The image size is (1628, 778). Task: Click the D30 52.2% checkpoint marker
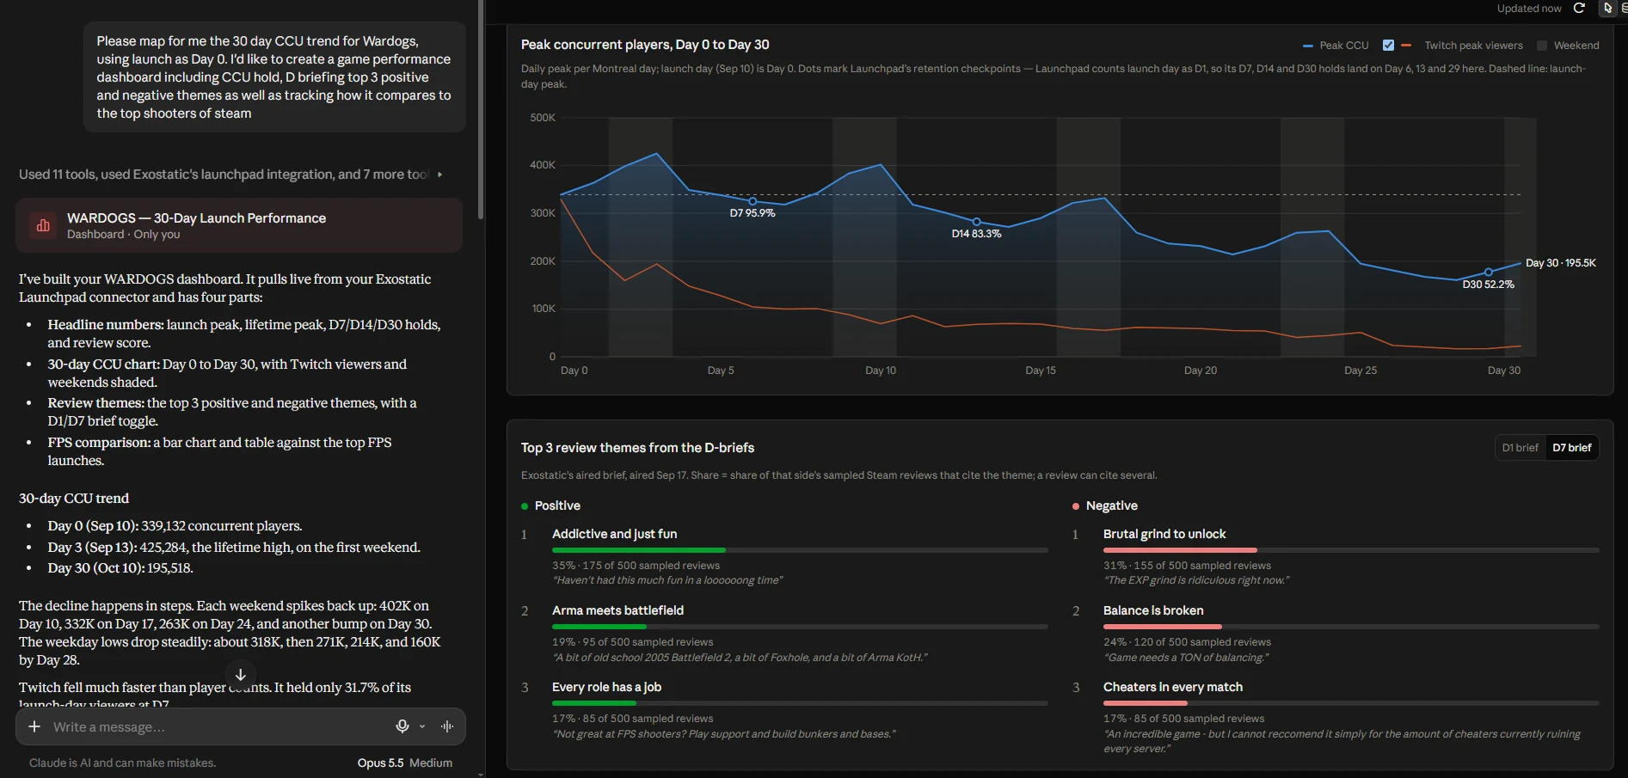(x=1488, y=273)
